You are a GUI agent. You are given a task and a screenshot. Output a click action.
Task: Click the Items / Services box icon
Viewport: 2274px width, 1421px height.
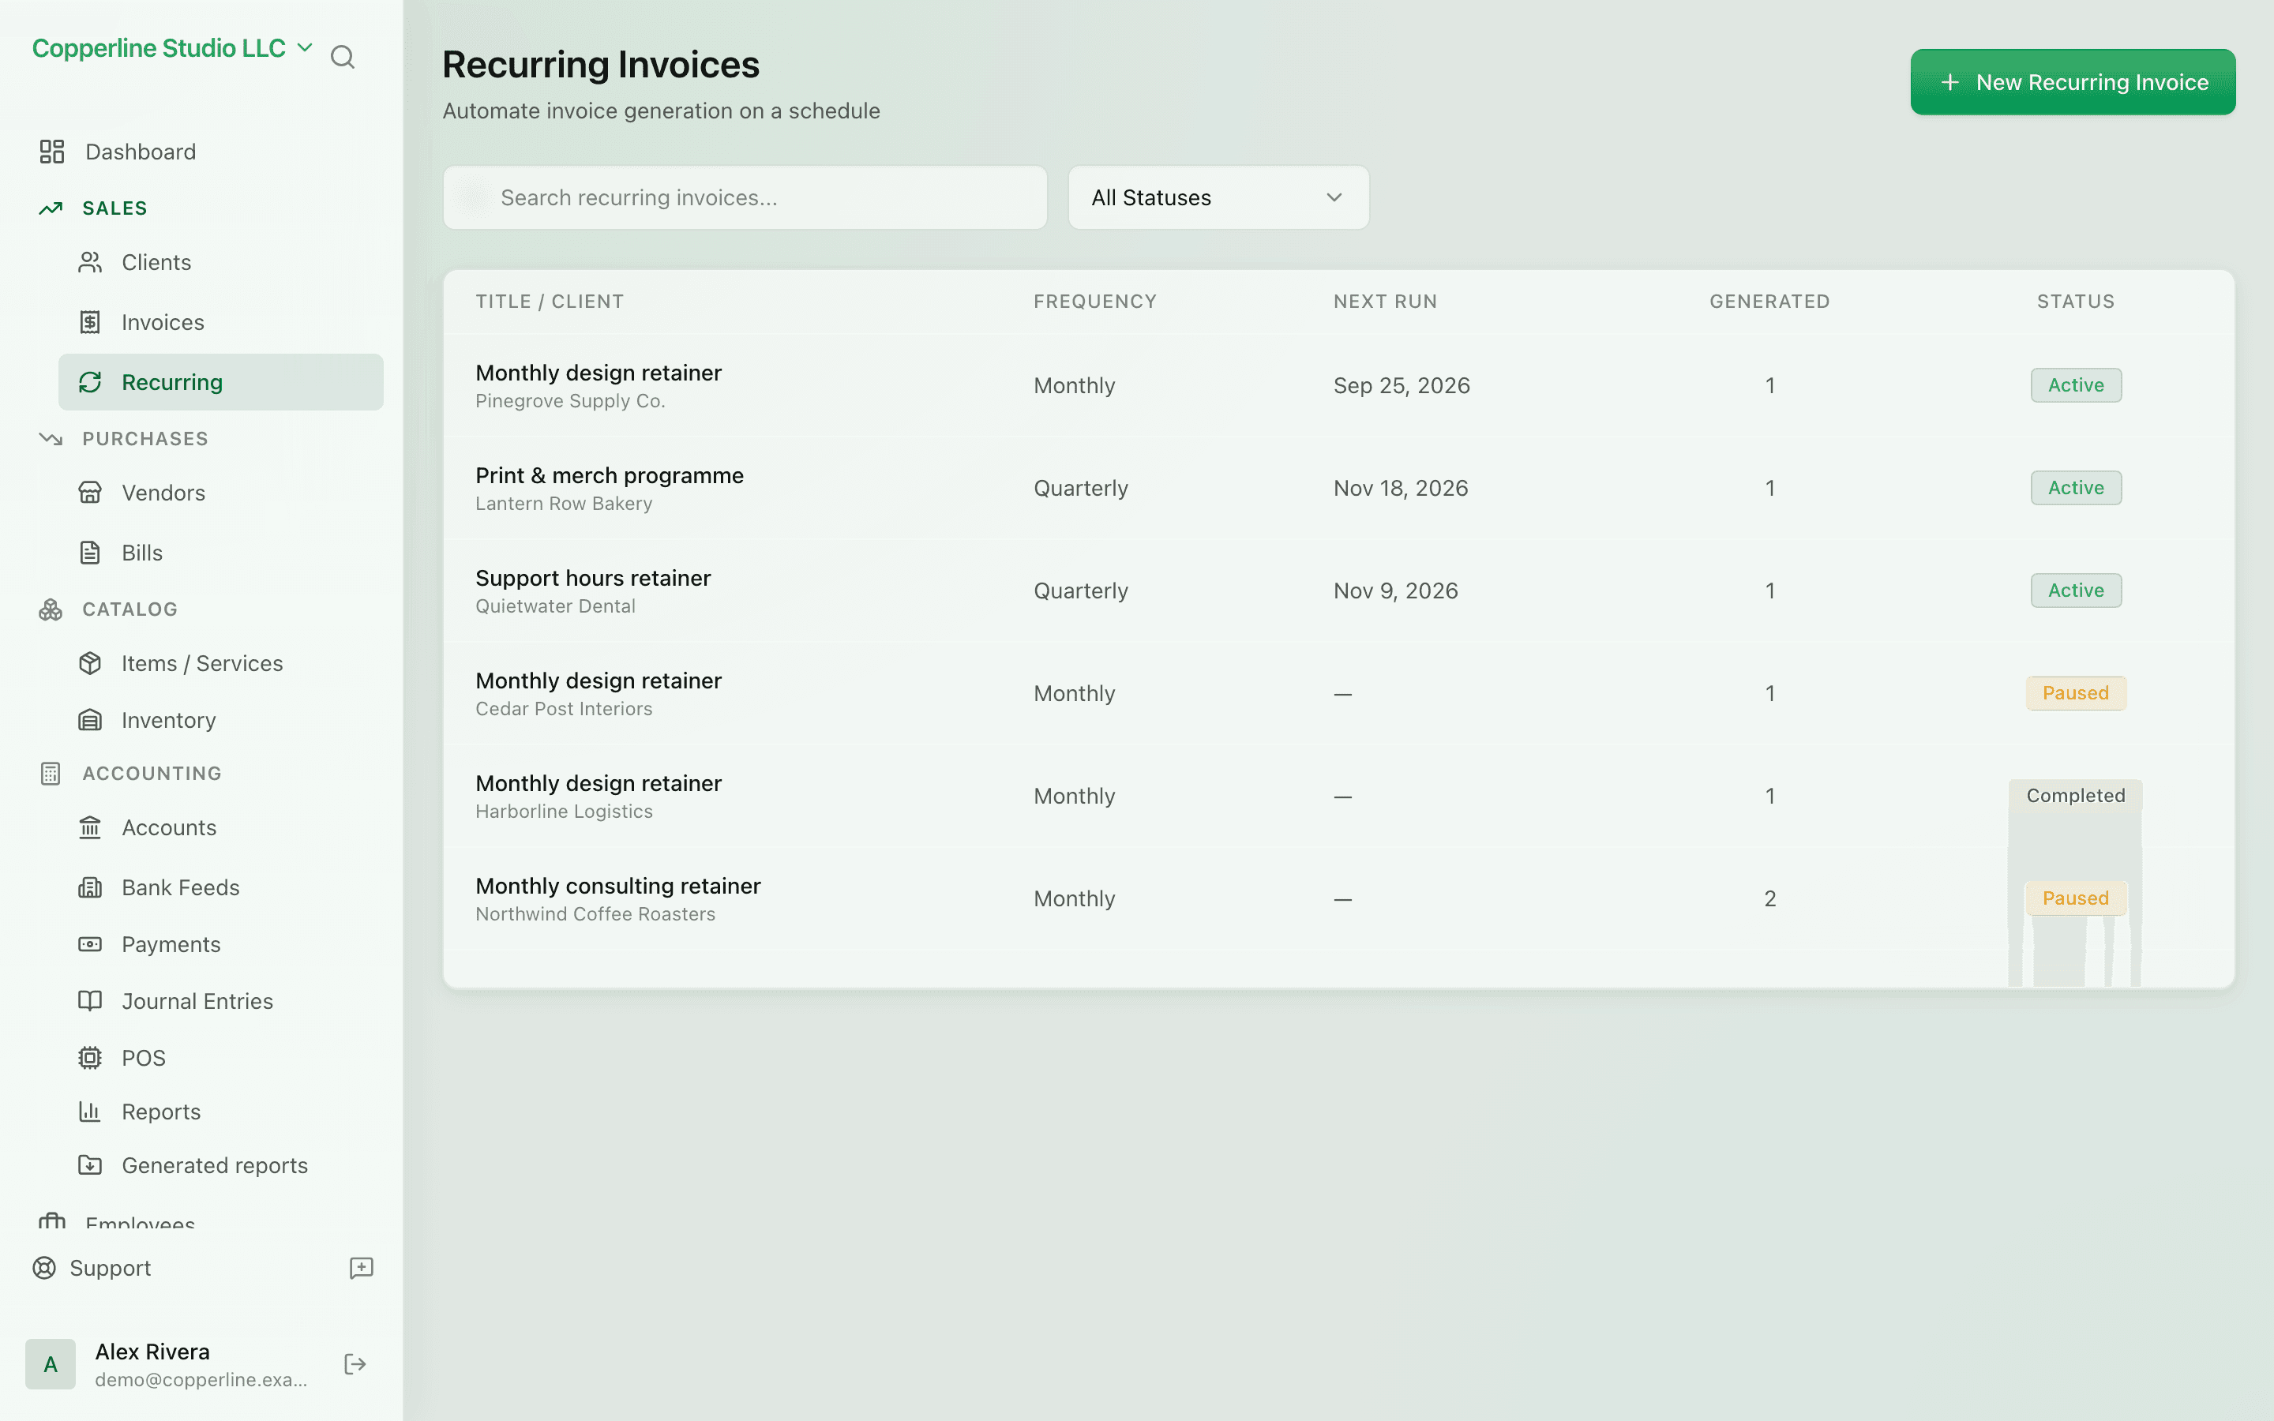click(90, 663)
